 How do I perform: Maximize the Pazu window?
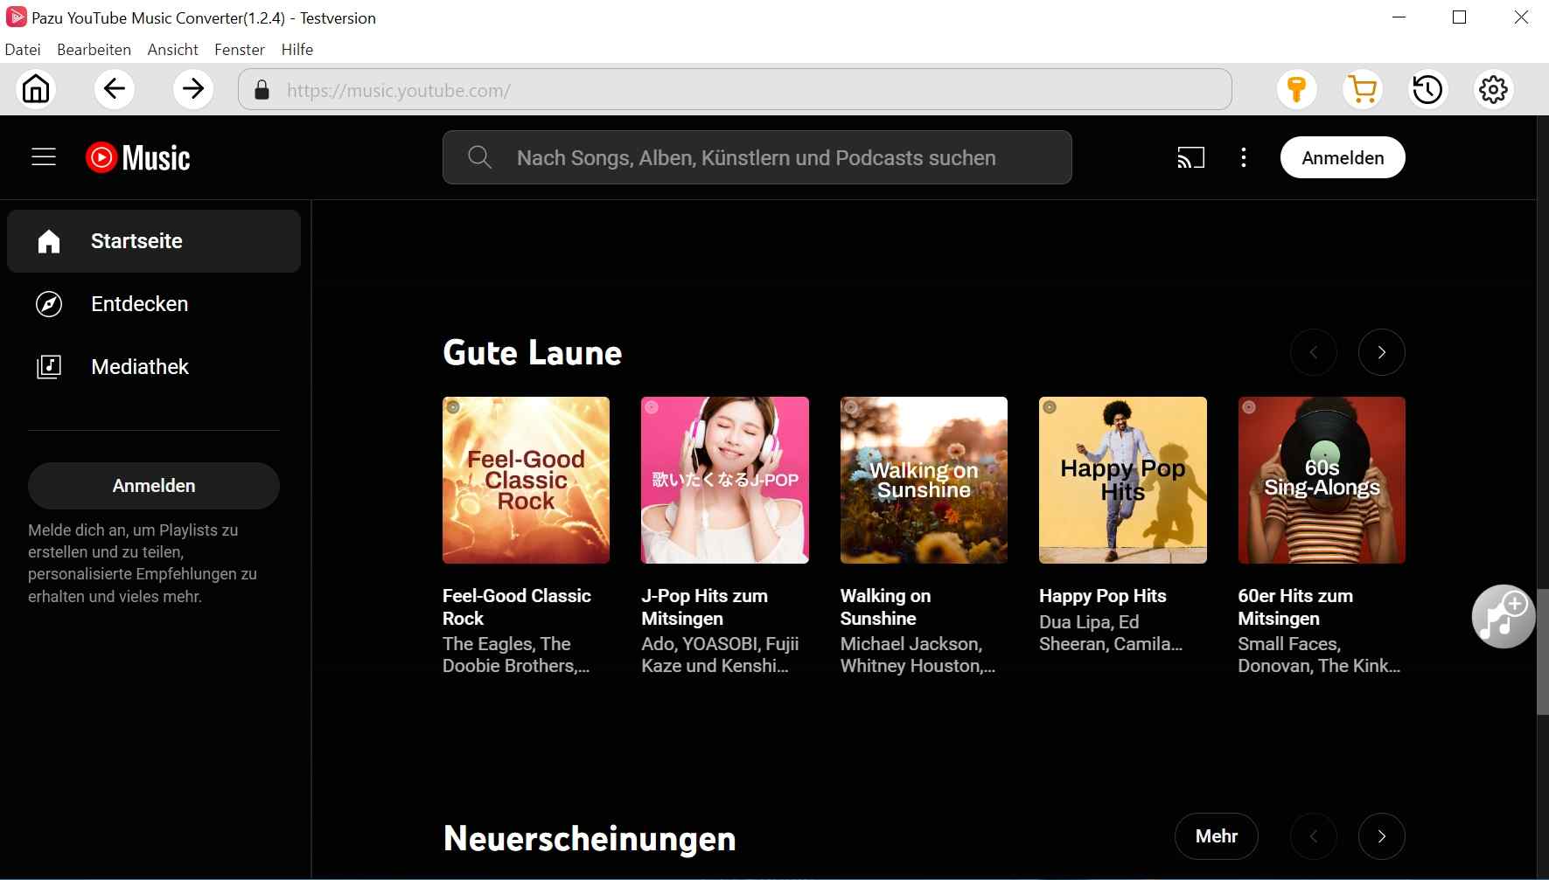(x=1459, y=17)
